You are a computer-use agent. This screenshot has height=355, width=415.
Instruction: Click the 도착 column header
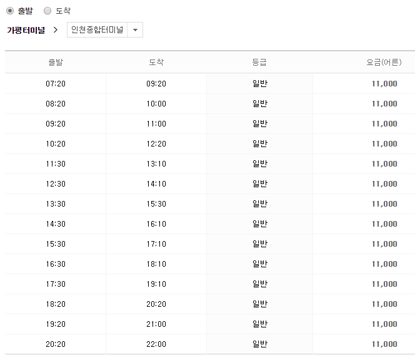[x=156, y=63]
